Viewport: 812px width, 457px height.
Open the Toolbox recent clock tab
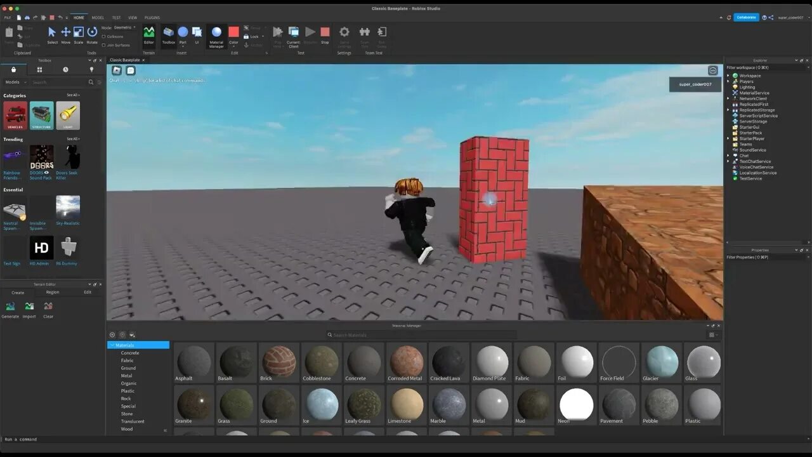click(65, 69)
